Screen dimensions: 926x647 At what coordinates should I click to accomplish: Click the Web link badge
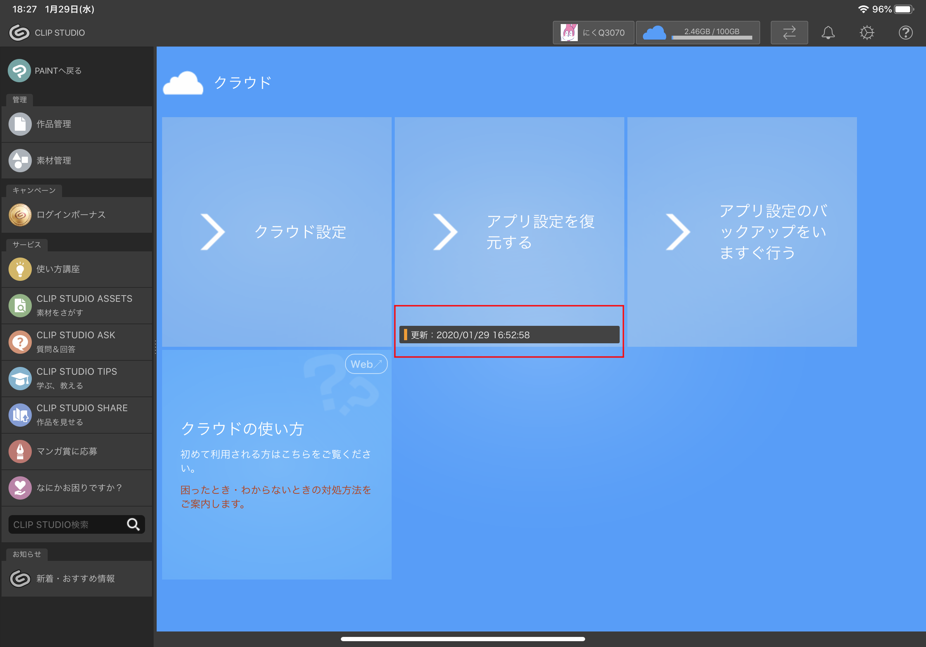point(366,364)
